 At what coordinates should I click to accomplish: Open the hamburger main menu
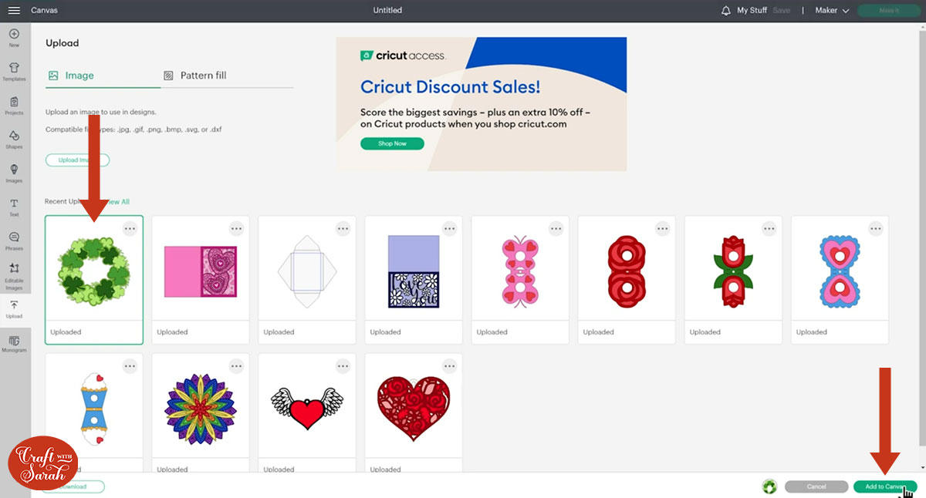(14, 11)
